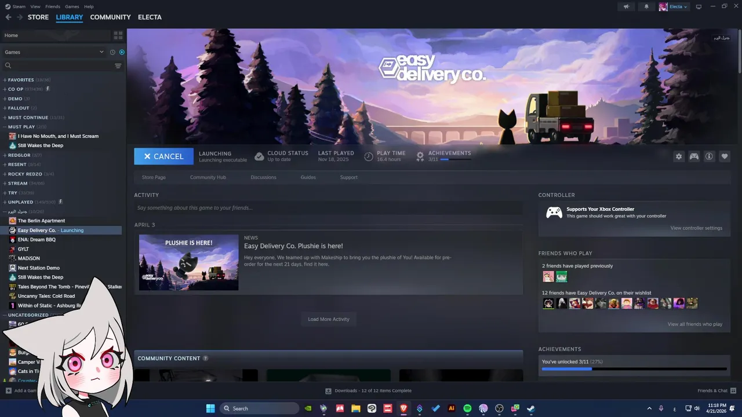This screenshot has width=742, height=417.
Task: Open View controller settings link
Action: click(x=696, y=228)
